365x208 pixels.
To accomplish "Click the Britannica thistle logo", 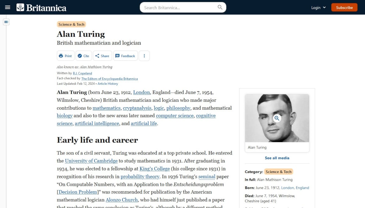I will (x=20, y=7).
